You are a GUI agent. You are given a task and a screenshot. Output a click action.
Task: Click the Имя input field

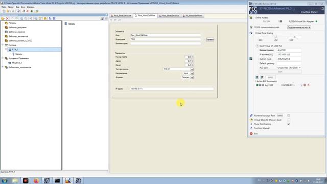click(x=166, y=35)
